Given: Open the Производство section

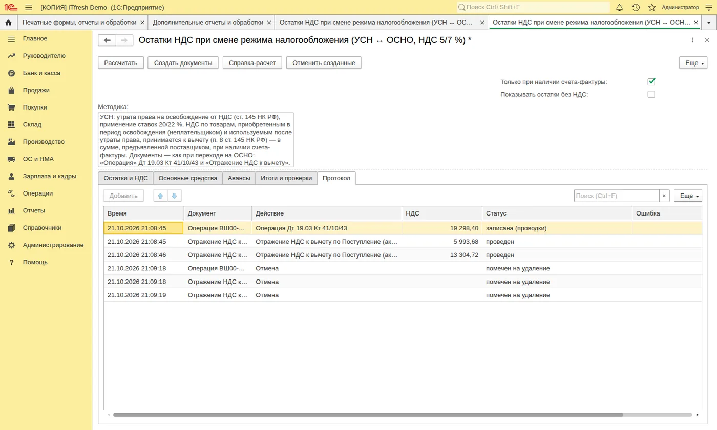Looking at the screenshot, I should [44, 142].
